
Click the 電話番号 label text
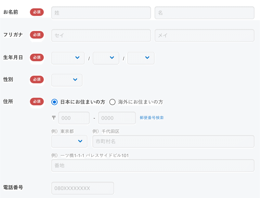click(13, 188)
